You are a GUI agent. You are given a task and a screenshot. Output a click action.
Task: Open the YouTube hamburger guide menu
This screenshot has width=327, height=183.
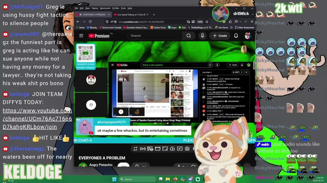click(x=81, y=36)
